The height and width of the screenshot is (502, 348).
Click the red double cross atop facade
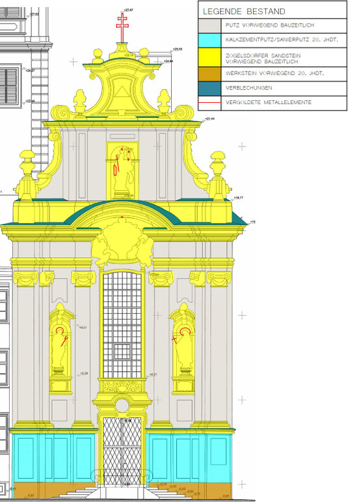point(122,28)
